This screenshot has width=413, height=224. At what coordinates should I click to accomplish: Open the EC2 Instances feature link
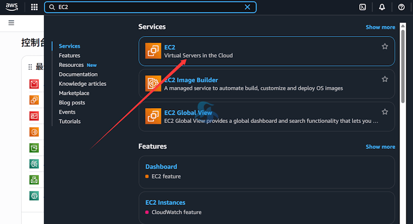[165, 202]
